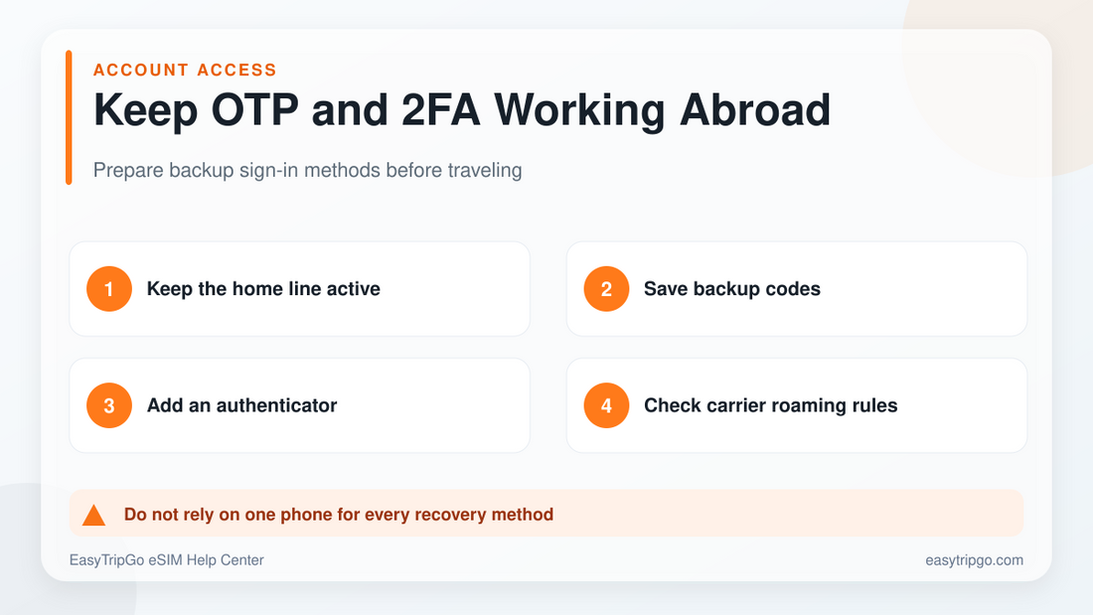
Task: Click the orange vertical accent bar
Action: click(x=69, y=117)
